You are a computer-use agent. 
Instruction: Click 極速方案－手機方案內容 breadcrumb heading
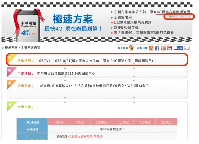click(x=22, y=48)
